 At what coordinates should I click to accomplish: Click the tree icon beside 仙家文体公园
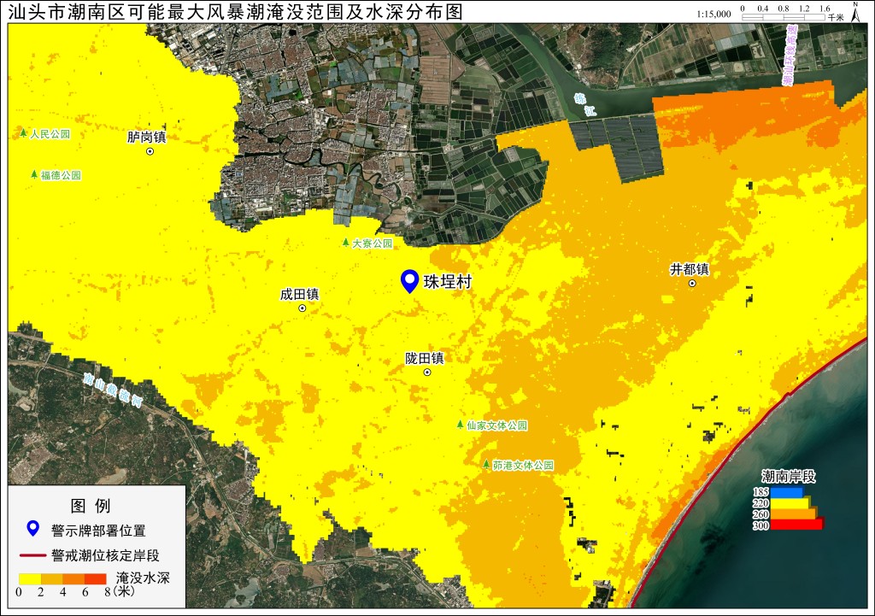point(460,425)
